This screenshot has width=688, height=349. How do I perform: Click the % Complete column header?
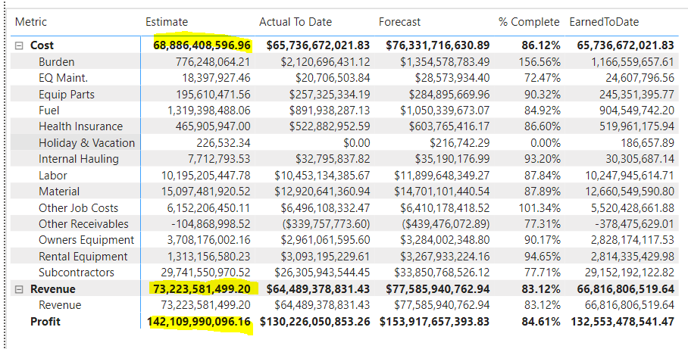click(x=529, y=22)
